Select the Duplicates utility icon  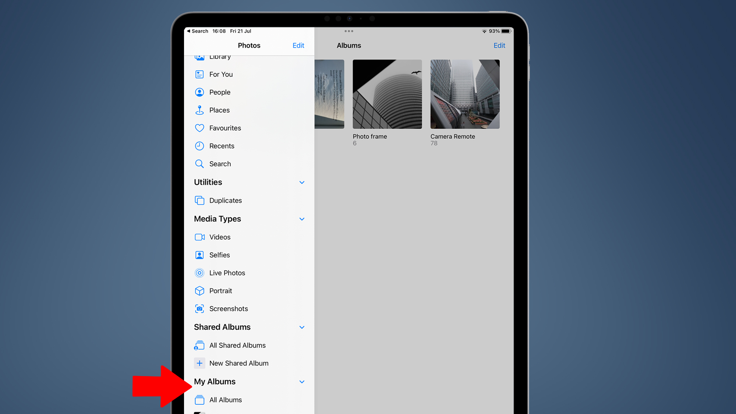(200, 201)
